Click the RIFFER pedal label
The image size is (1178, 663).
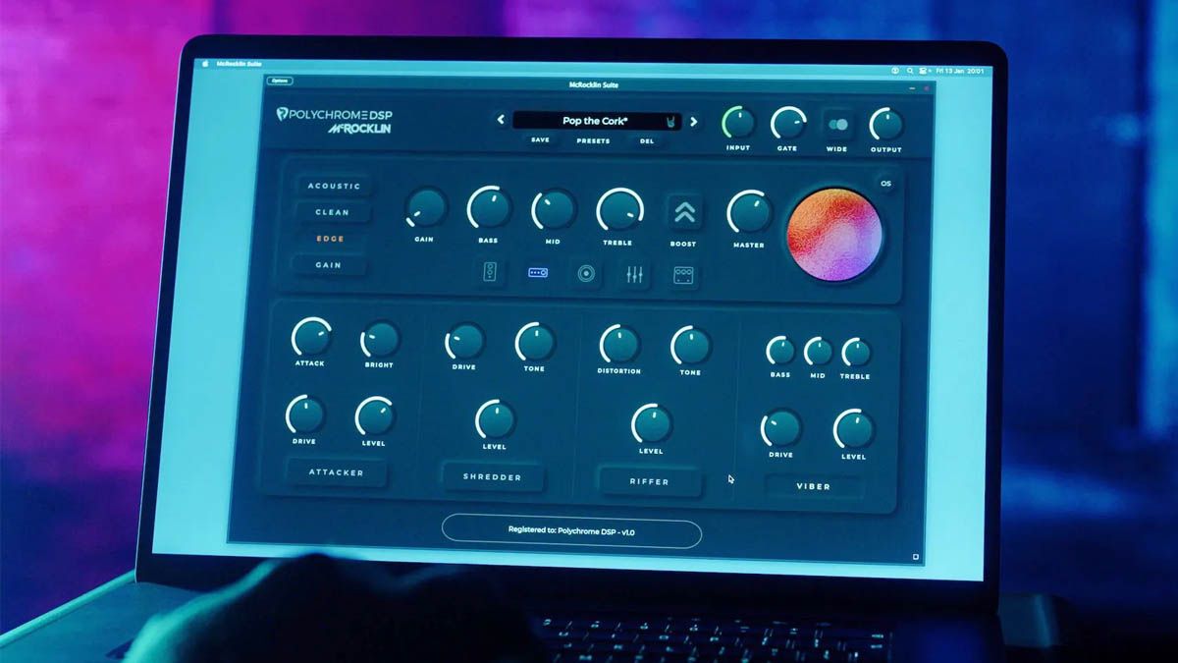tap(650, 482)
